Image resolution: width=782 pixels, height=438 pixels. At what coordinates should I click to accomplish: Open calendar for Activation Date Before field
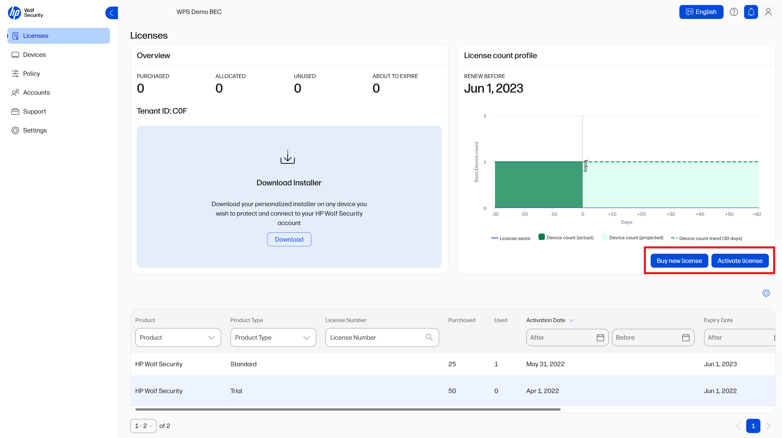click(x=686, y=337)
